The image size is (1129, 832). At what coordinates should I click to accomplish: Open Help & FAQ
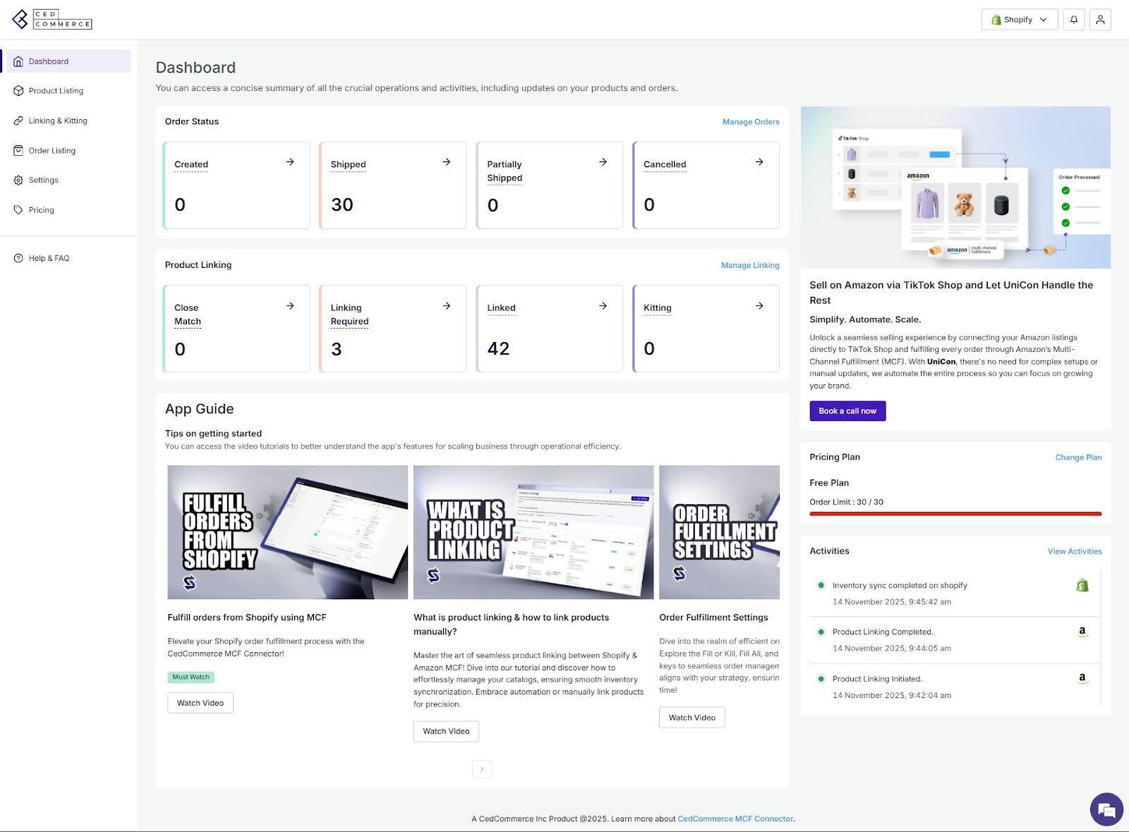pyautogui.click(x=49, y=258)
